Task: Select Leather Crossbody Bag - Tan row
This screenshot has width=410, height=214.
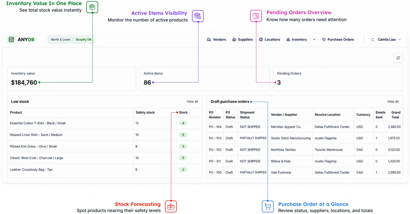Action: click(x=105, y=170)
